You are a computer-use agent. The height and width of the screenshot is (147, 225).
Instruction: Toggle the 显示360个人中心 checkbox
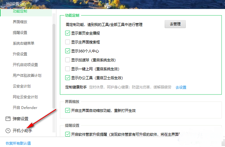[x=67, y=51]
